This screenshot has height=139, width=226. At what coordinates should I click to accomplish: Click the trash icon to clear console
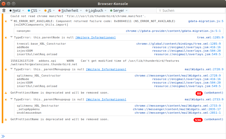point(4,11)
